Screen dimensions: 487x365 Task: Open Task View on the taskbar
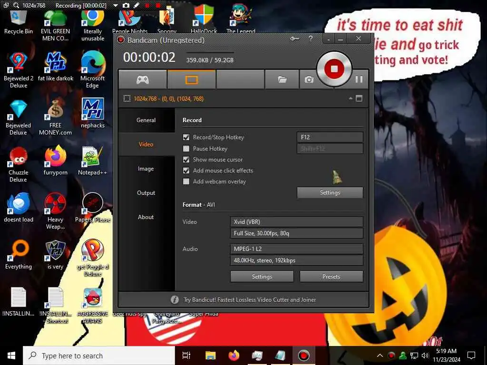click(x=186, y=355)
